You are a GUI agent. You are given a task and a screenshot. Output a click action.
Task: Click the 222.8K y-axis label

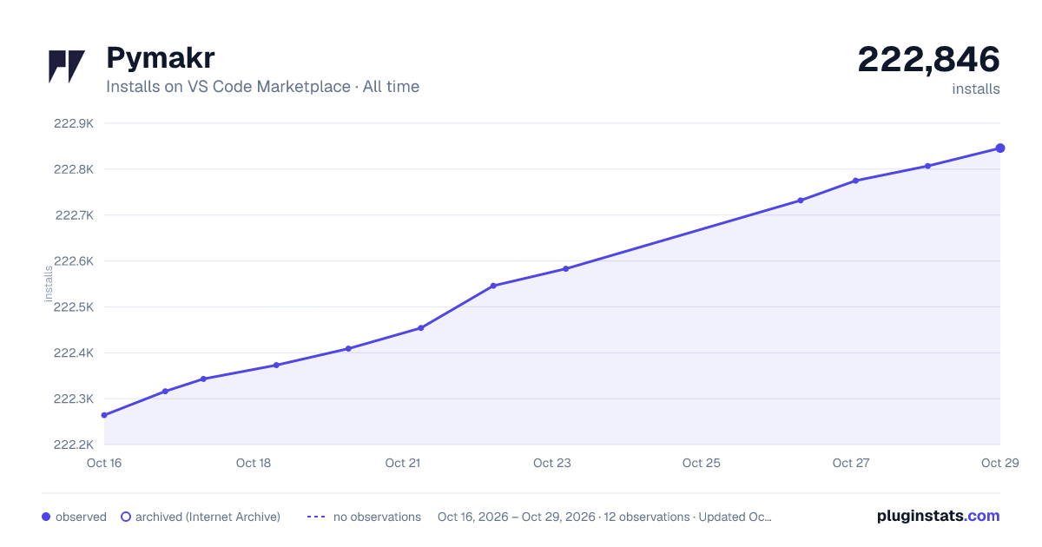[74, 169]
